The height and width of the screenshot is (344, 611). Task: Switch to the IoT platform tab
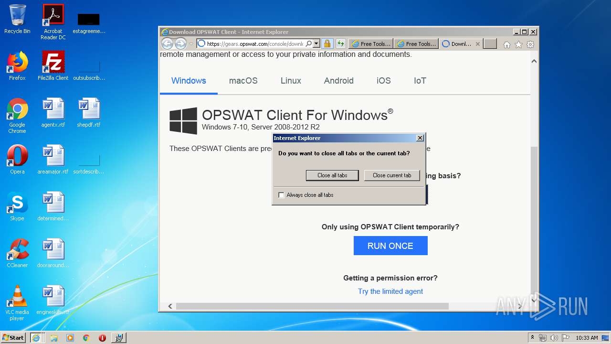coord(420,81)
